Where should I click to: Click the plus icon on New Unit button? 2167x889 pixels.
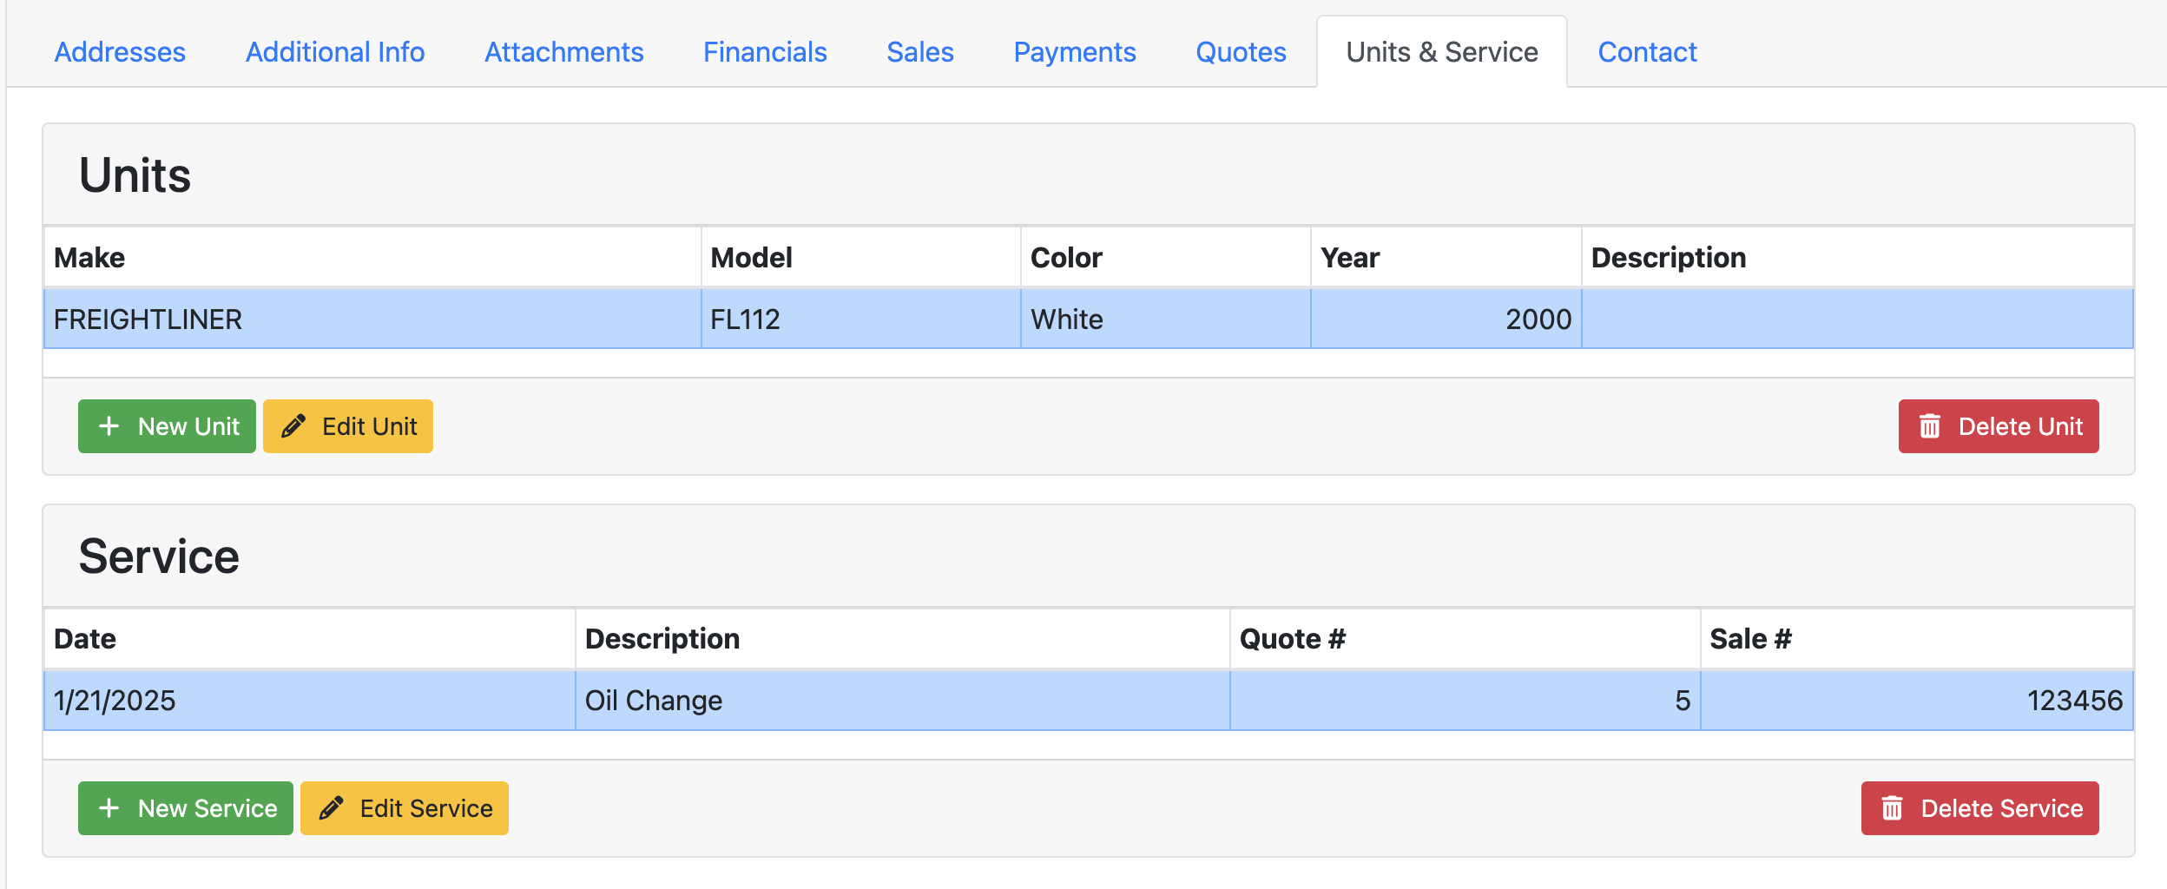click(108, 426)
